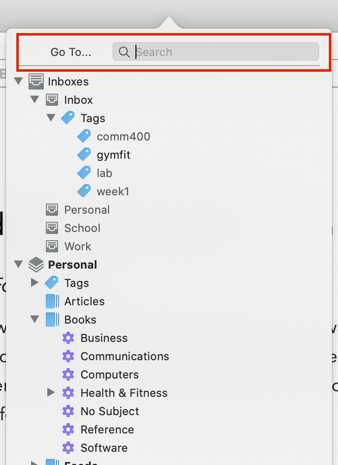Select the Business smart group gear icon
Viewport: 338px width, 465px height.
[x=68, y=338]
